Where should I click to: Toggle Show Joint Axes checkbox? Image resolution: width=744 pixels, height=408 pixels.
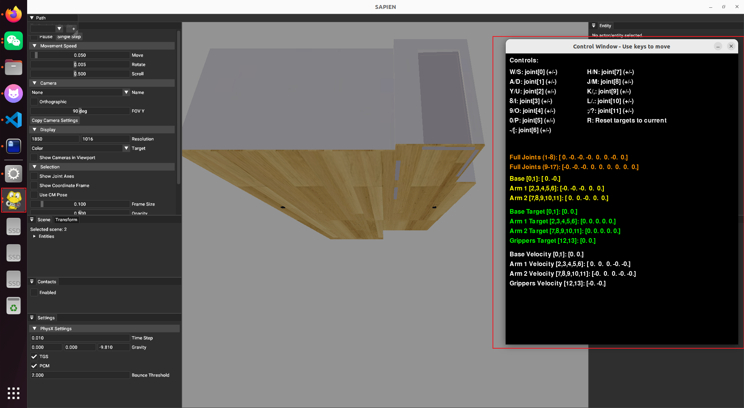[34, 176]
